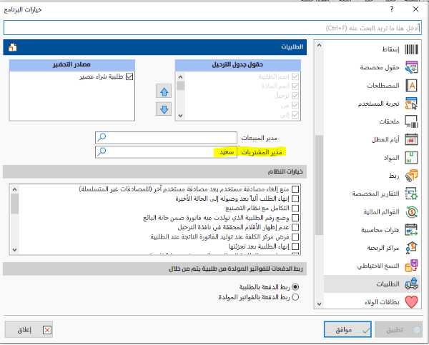Enable فرض مركز الكلفة option
This screenshot has width=429, height=345.
point(295,237)
